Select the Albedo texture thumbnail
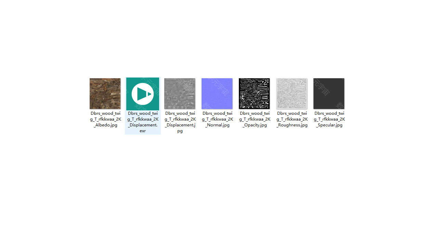Image resolution: width=438 pixels, height=246 pixels. pos(105,94)
